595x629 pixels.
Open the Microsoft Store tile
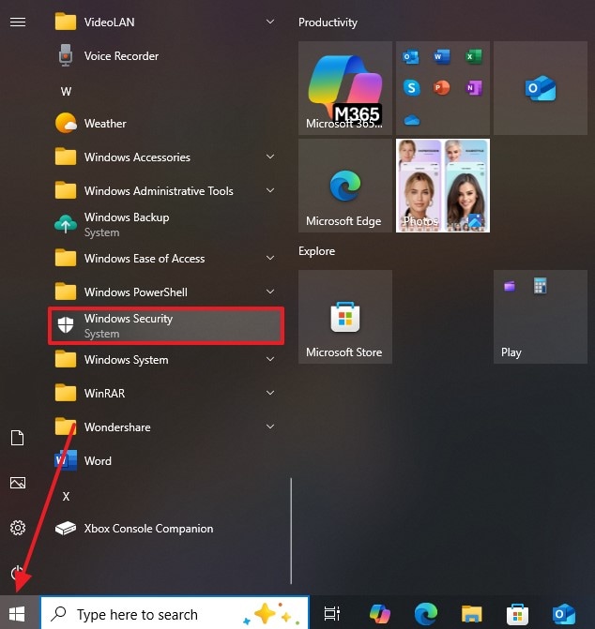click(344, 317)
